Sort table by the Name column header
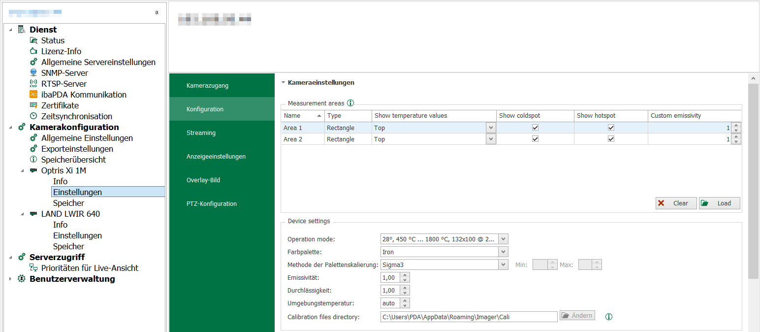This screenshot has height=332, width=760. coord(303,116)
